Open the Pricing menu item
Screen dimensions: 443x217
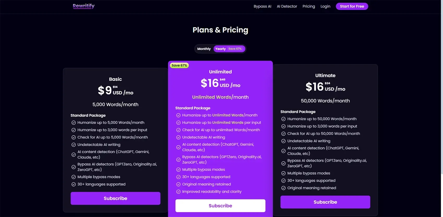pyautogui.click(x=309, y=6)
